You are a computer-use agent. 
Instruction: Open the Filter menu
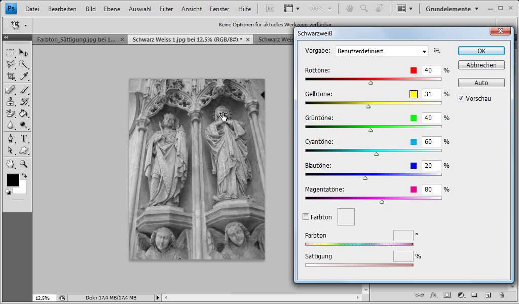point(166,9)
